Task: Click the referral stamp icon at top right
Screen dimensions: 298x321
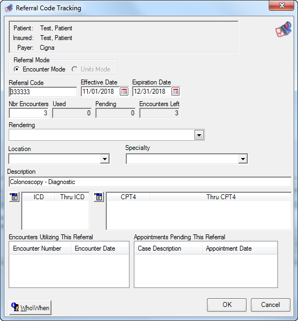Action: 283,29
